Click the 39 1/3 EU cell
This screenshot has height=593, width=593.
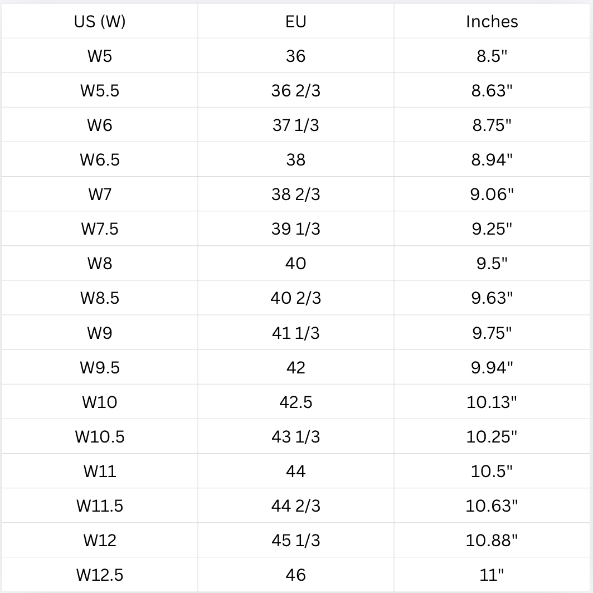(x=296, y=229)
